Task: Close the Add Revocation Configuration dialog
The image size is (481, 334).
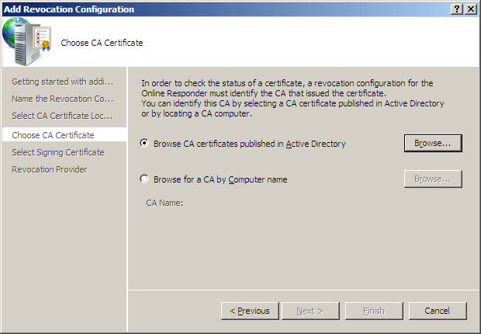Action: pyautogui.click(x=471, y=9)
